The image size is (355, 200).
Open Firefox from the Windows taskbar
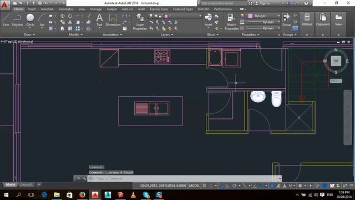point(82,194)
